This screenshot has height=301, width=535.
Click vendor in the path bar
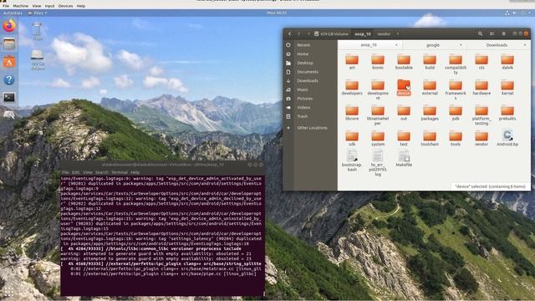point(384,34)
